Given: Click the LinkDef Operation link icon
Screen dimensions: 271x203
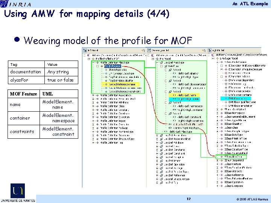Looking at the screenshot, I should 161,164.
